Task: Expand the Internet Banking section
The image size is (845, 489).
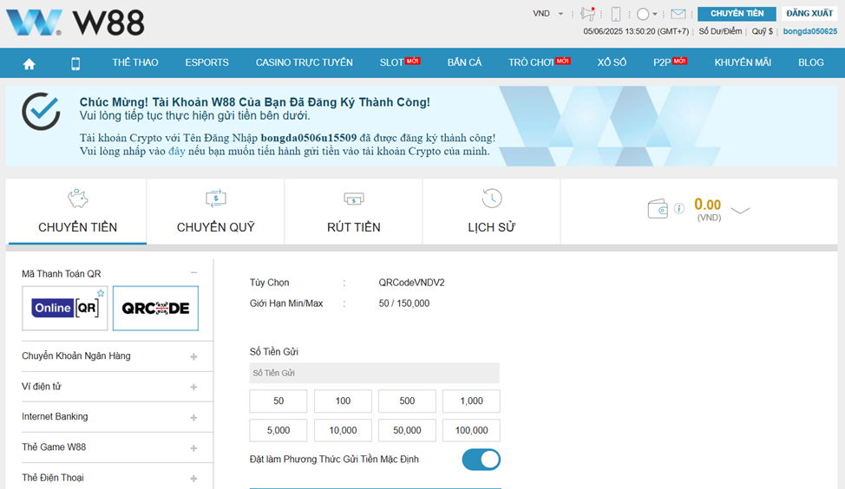Action: click(193, 417)
